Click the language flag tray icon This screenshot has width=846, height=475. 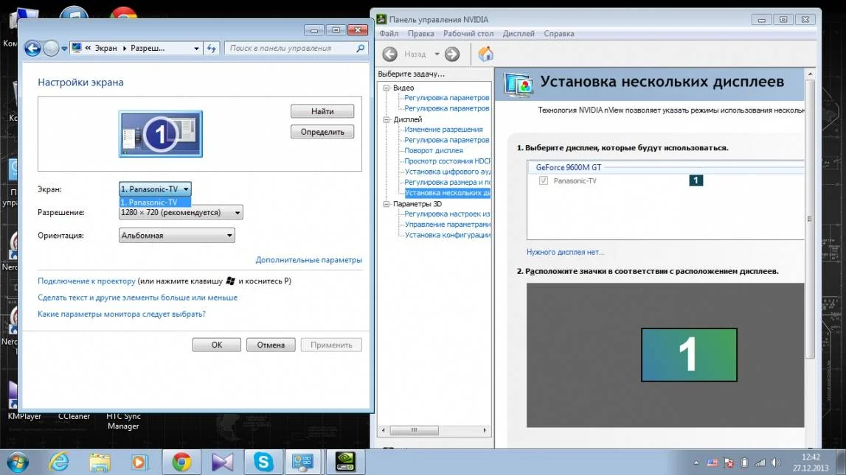click(712, 462)
